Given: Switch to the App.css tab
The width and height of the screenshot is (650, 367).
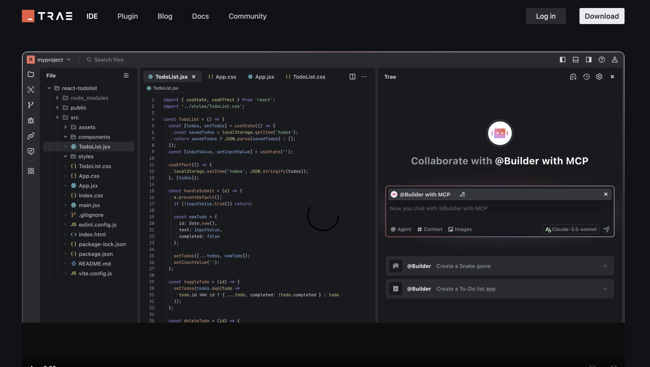Looking at the screenshot, I should [222, 77].
